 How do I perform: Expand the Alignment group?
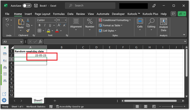76,25
